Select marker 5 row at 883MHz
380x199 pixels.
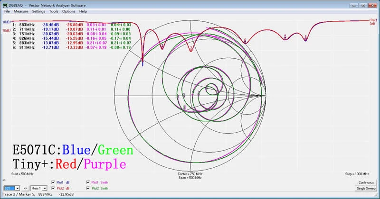click(72, 43)
